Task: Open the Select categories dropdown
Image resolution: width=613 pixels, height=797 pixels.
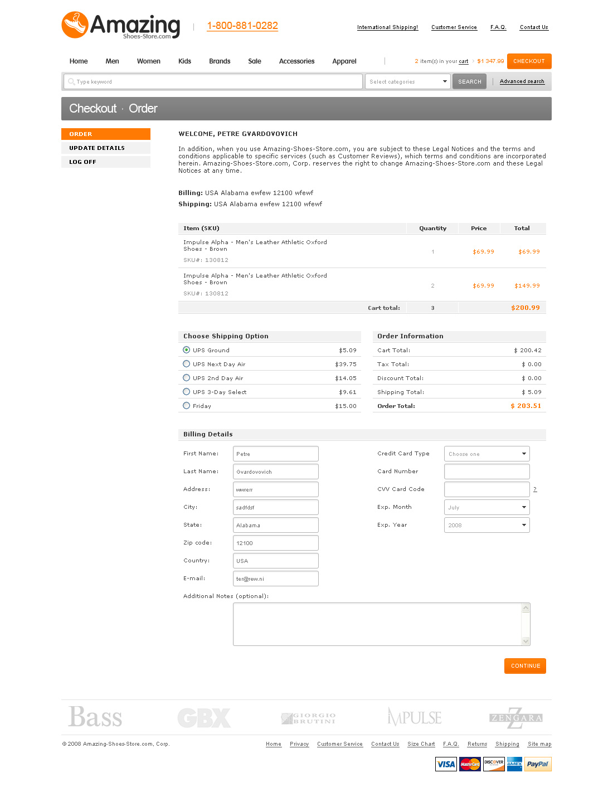Action: pos(407,81)
